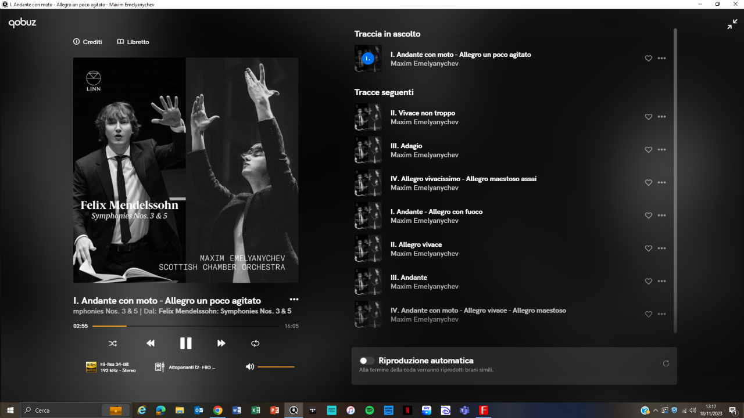
Task: Open the Crediti tab
Action: coord(88,42)
